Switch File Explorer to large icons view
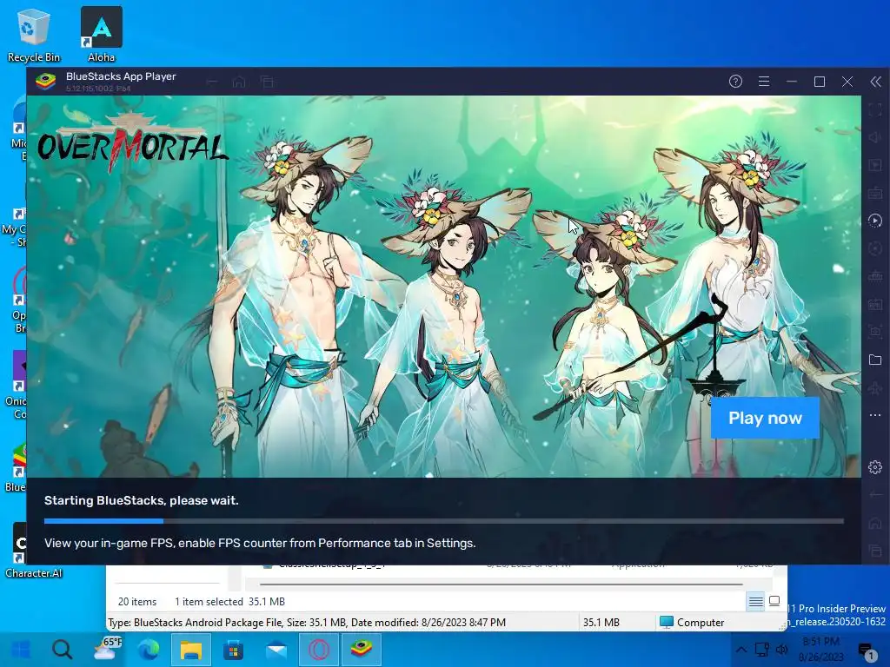Screen dimensions: 890x667 click(x=774, y=601)
